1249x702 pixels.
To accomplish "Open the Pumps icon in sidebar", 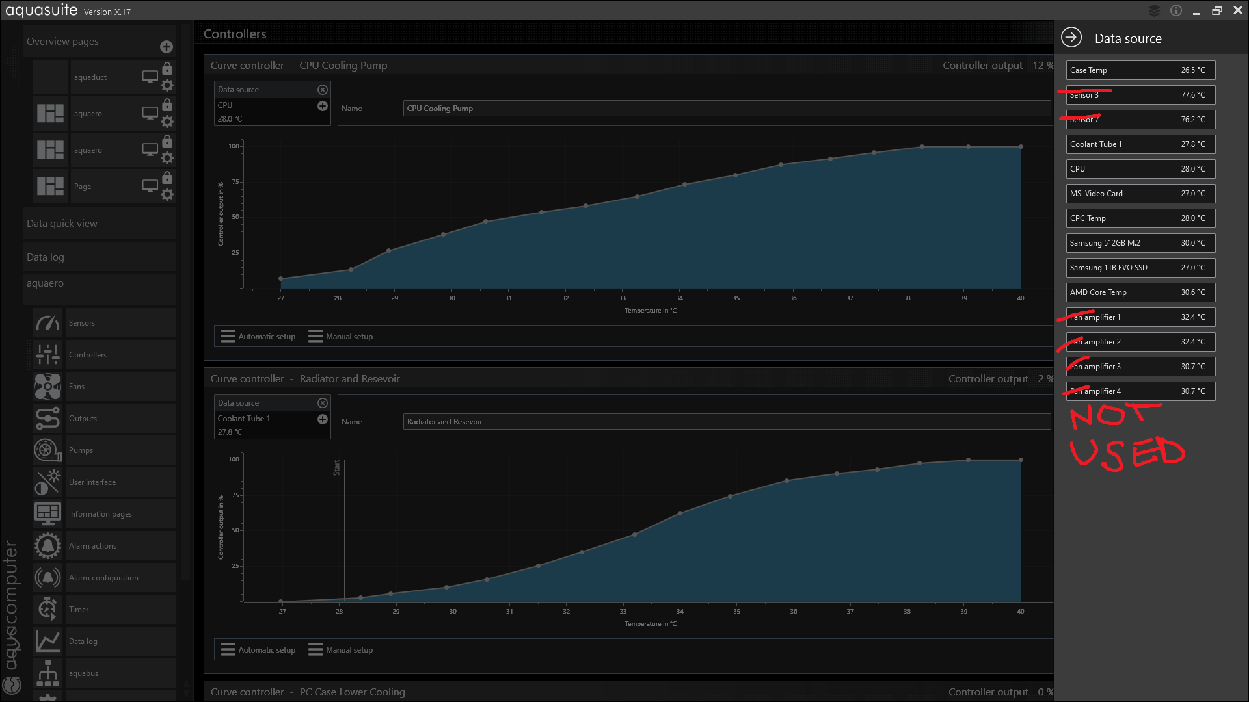I will point(48,450).
